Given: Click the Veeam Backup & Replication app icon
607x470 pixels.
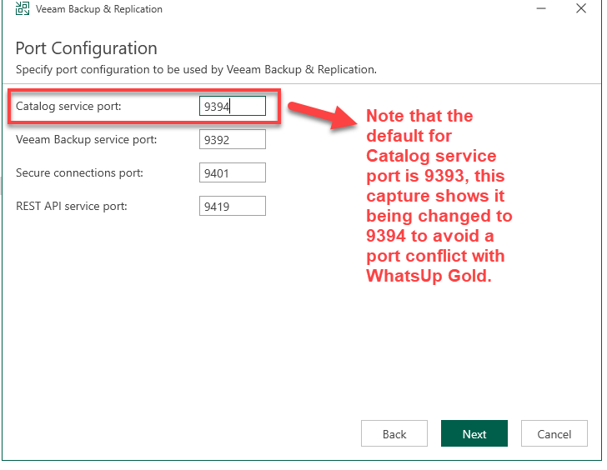Looking at the screenshot, I should pyautogui.click(x=22, y=8).
